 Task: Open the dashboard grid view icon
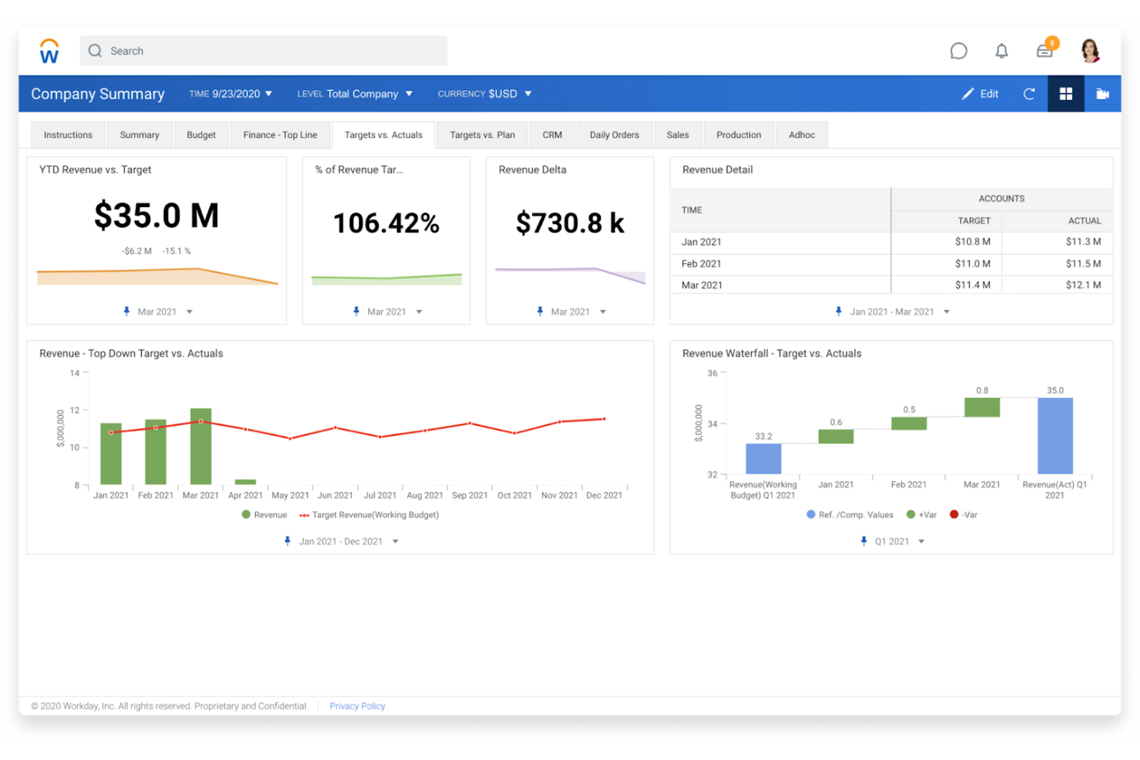click(x=1066, y=93)
